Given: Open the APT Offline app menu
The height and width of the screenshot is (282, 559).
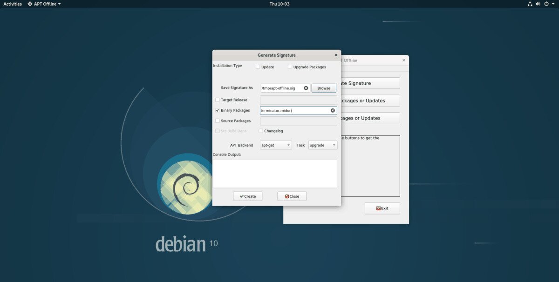Looking at the screenshot, I should point(44,4).
